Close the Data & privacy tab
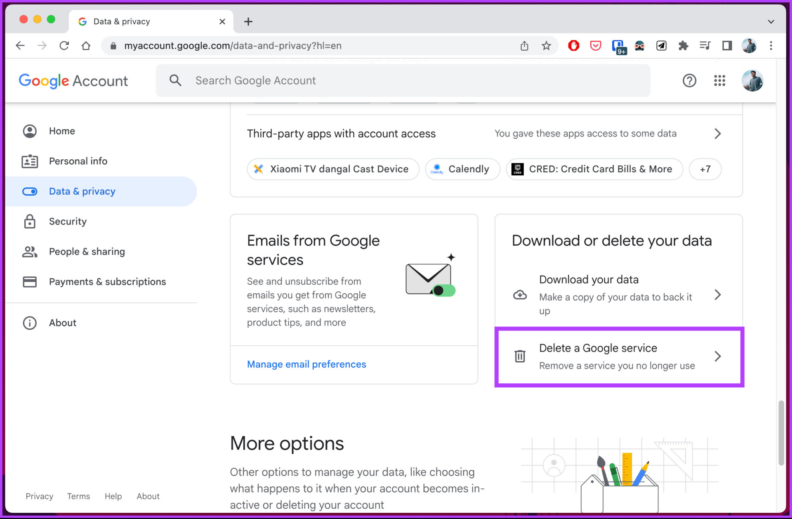The image size is (792, 519). pyautogui.click(x=222, y=21)
